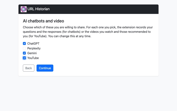Click the ChatGPT label text
Screen dimensions: 177x111
click(x=33, y=44)
